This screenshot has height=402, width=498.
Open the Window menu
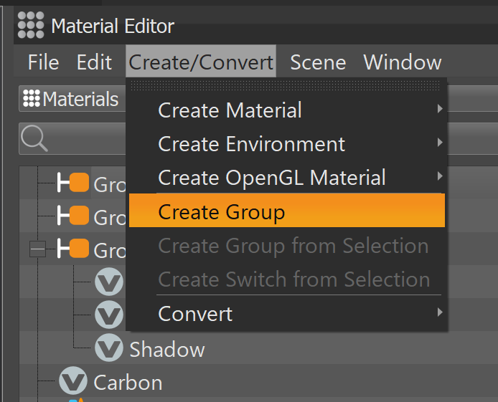click(x=403, y=62)
